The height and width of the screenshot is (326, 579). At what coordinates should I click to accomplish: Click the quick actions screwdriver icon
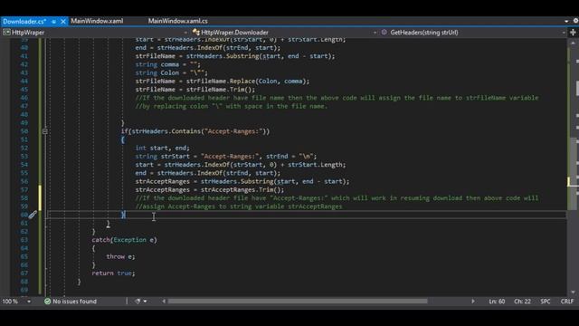(x=33, y=215)
